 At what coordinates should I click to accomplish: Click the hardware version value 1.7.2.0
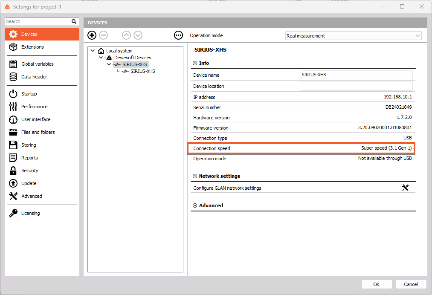point(404,117)
